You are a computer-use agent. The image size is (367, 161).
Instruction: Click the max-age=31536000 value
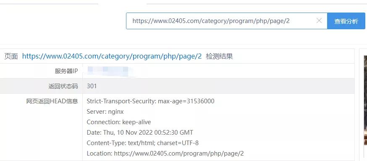(x=186, y=101)
